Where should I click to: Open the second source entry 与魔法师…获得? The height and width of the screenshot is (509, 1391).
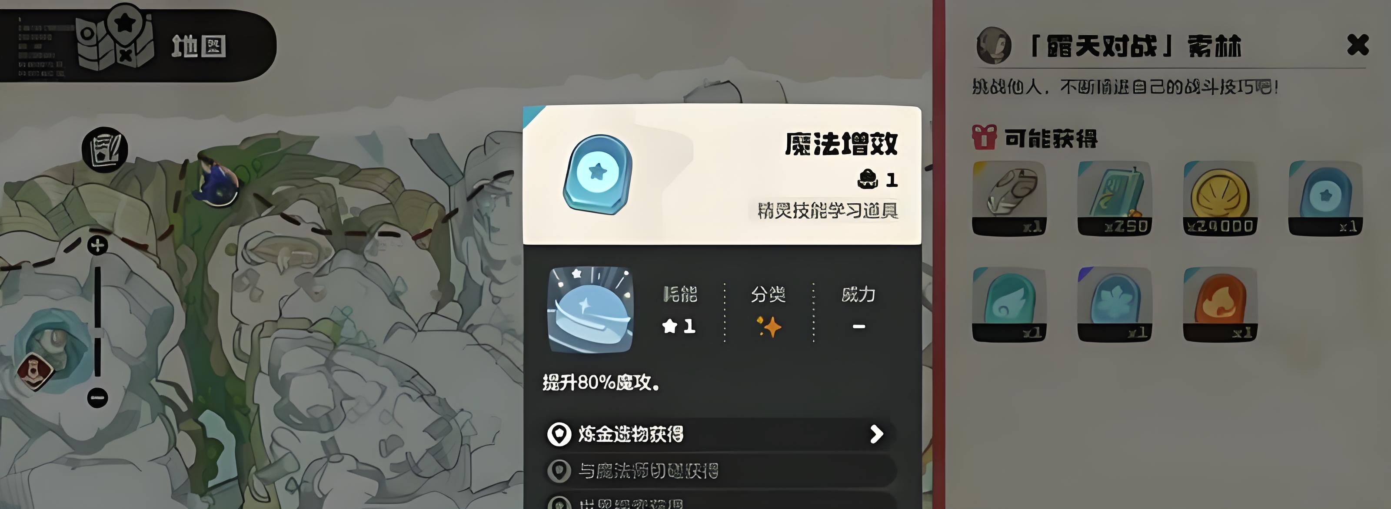click(719, 471)
